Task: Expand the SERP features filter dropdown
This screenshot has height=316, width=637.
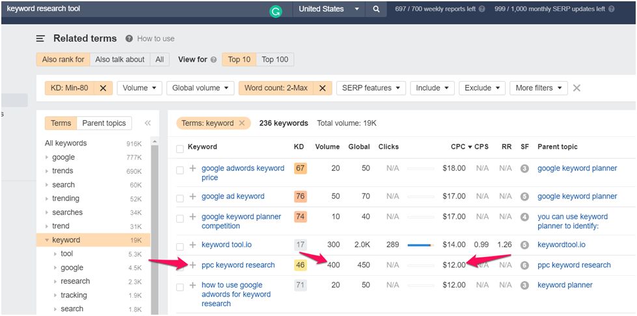Action: coord(371,88)
